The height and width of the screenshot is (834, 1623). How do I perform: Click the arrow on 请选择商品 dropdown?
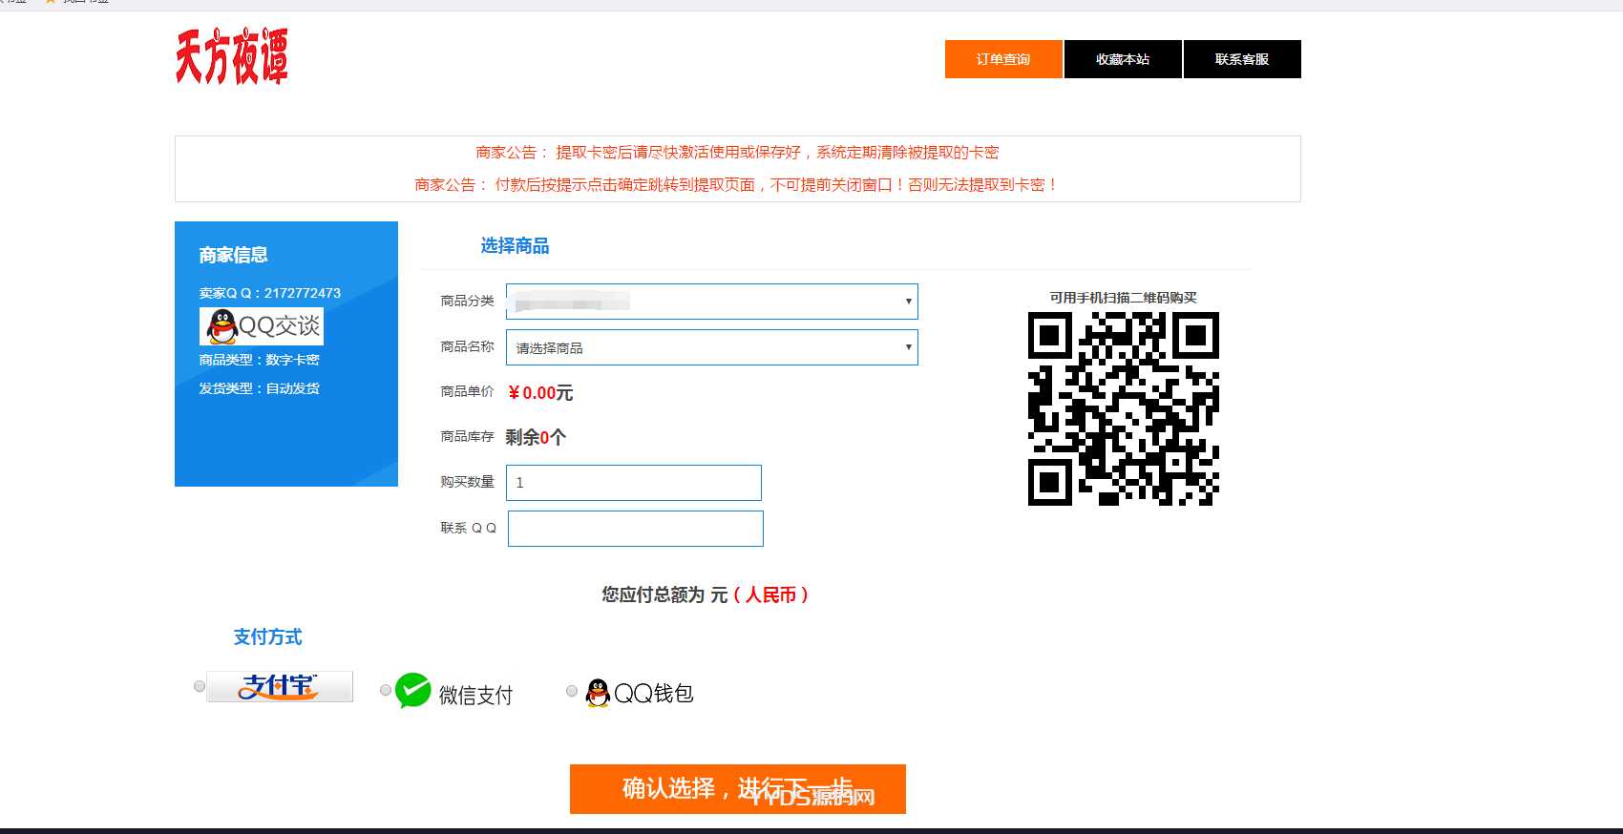[x=908, y=347]
